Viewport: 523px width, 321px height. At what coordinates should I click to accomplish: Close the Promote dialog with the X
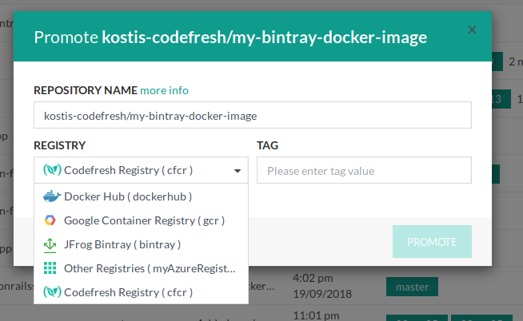(472, 30)
